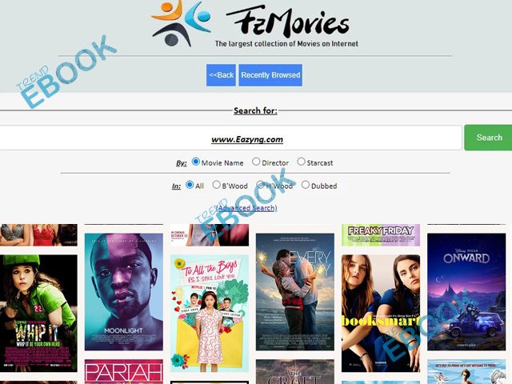The height and width of the screenshot is (384, 512).
Task: Choose the Starcast radio option
Action: 301,162
